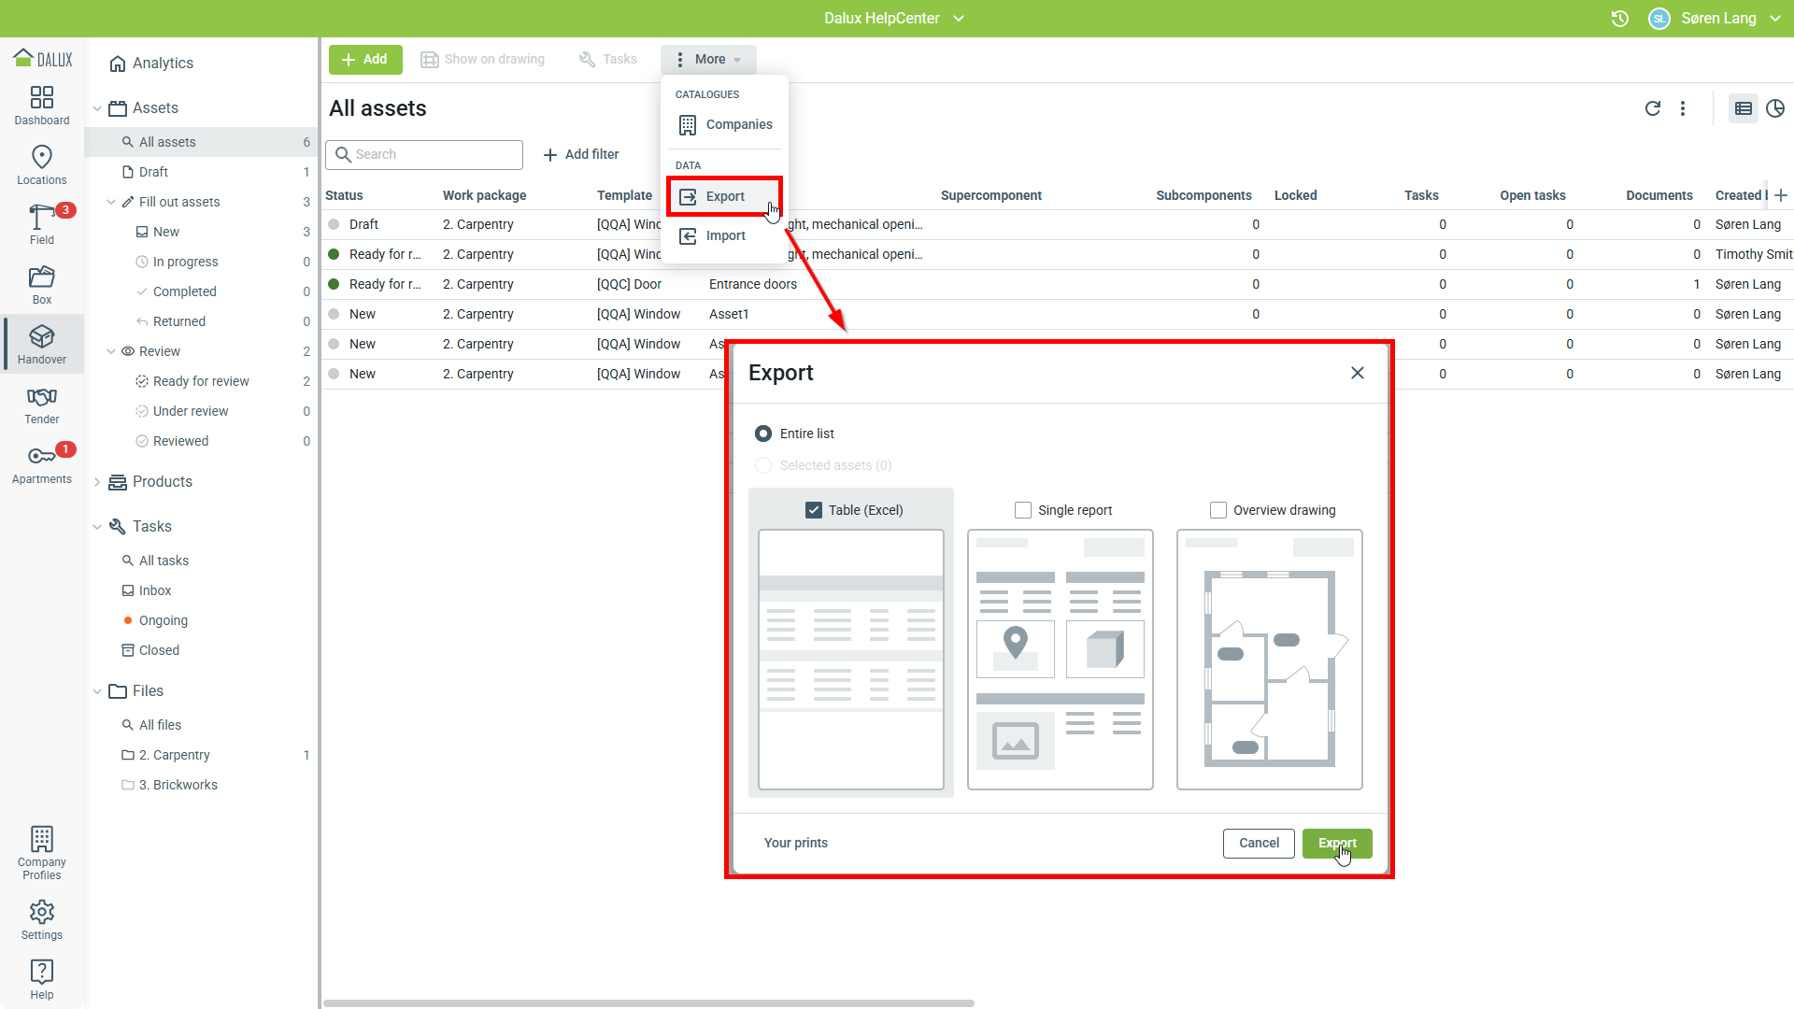Click the refresh list icon
The width and height of the screenshot is (1794, 1009).
(x=1652, y=108)
